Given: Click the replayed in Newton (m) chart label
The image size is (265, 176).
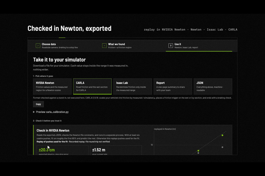Looking at the screenshot, I should (165, 129).
